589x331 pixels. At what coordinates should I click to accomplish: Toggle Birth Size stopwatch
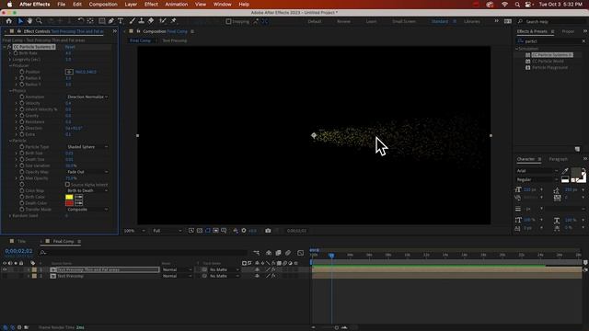(22, 154)
